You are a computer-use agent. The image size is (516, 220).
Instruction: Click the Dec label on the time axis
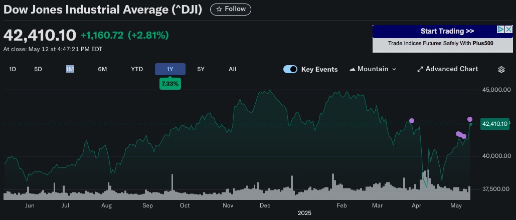[265, 206]
